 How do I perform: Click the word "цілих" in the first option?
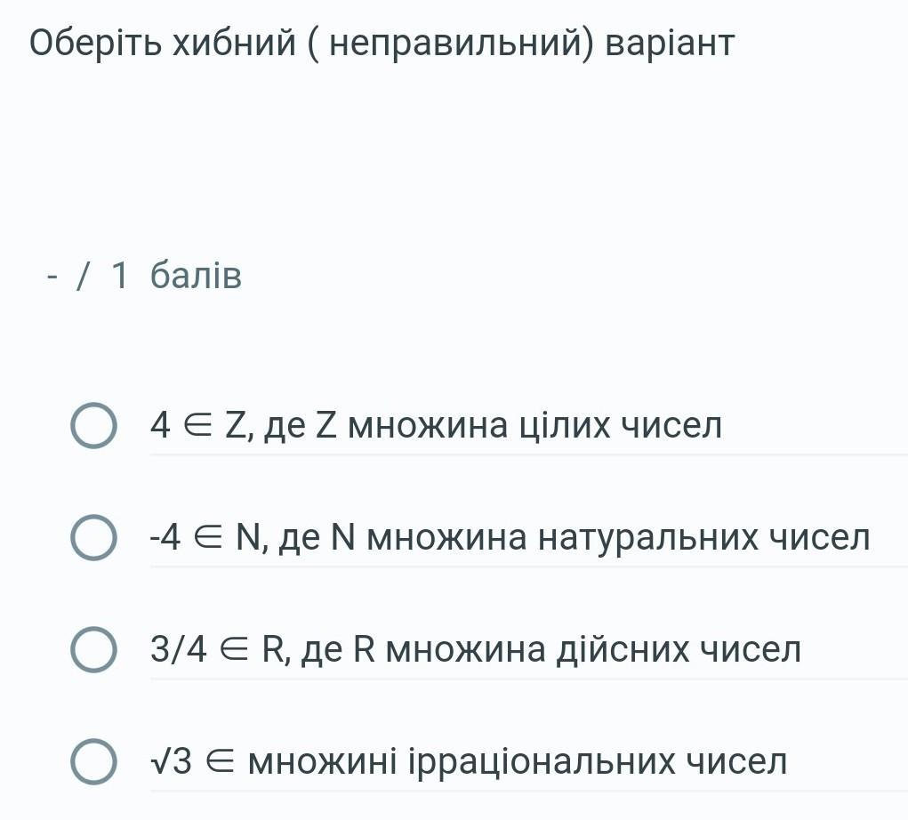click(x=571, y=426)
